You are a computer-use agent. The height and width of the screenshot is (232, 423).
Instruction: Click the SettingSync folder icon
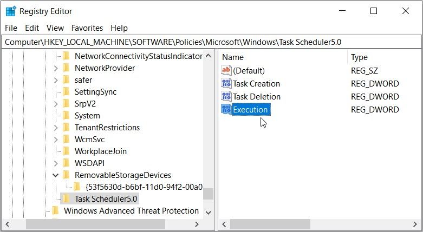pyautogui.click(x=67, y=92)
